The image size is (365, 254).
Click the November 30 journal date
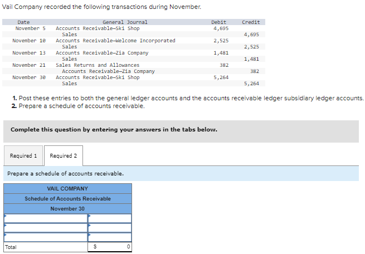tap(29, 77)
